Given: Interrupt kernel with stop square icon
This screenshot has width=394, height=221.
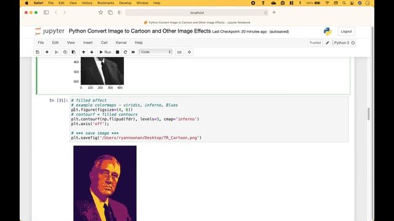Looking at the screenshot, I should point(118,52).
